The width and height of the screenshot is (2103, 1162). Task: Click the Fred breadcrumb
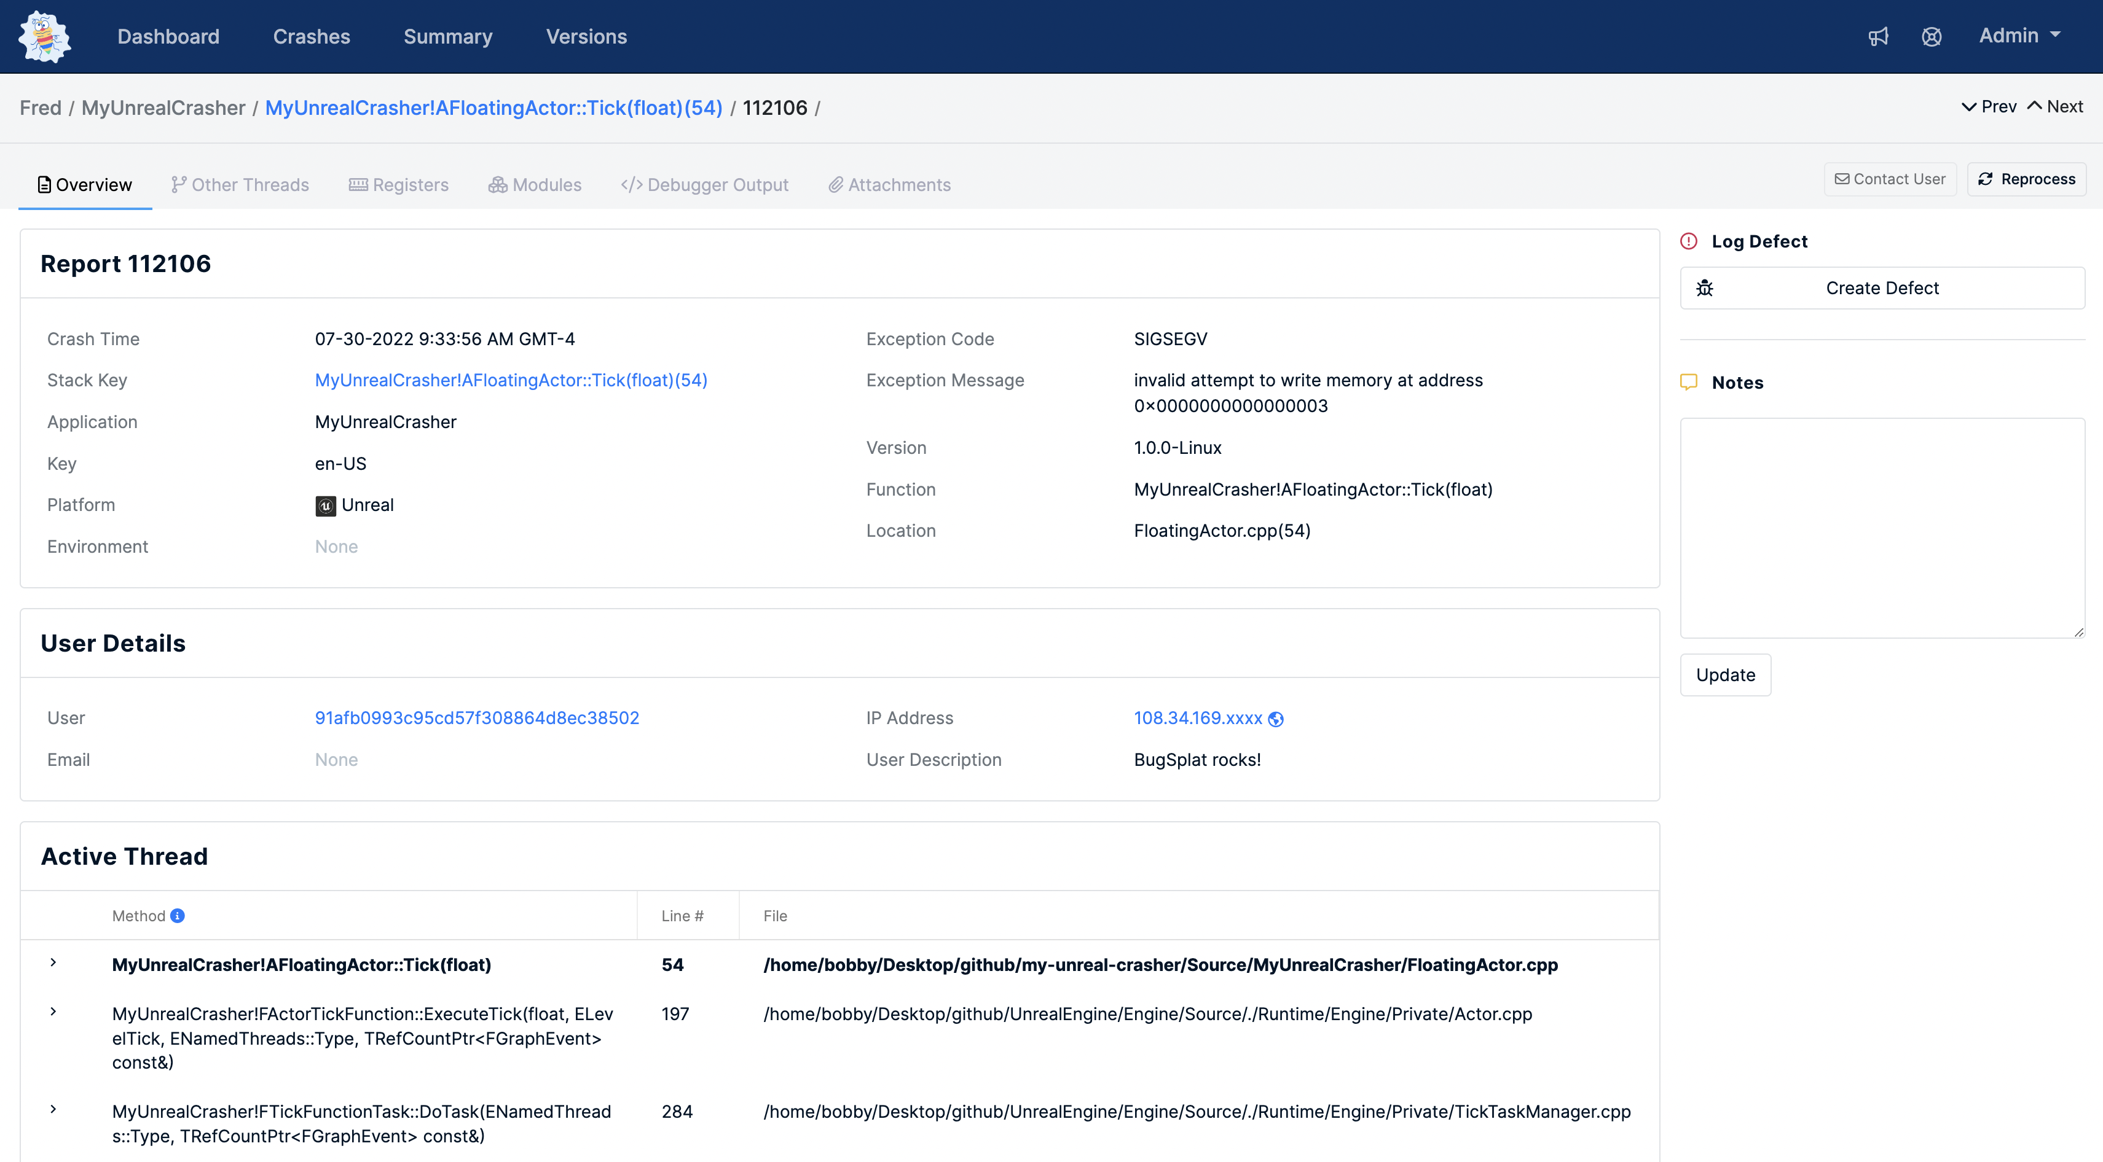(41, 107)
